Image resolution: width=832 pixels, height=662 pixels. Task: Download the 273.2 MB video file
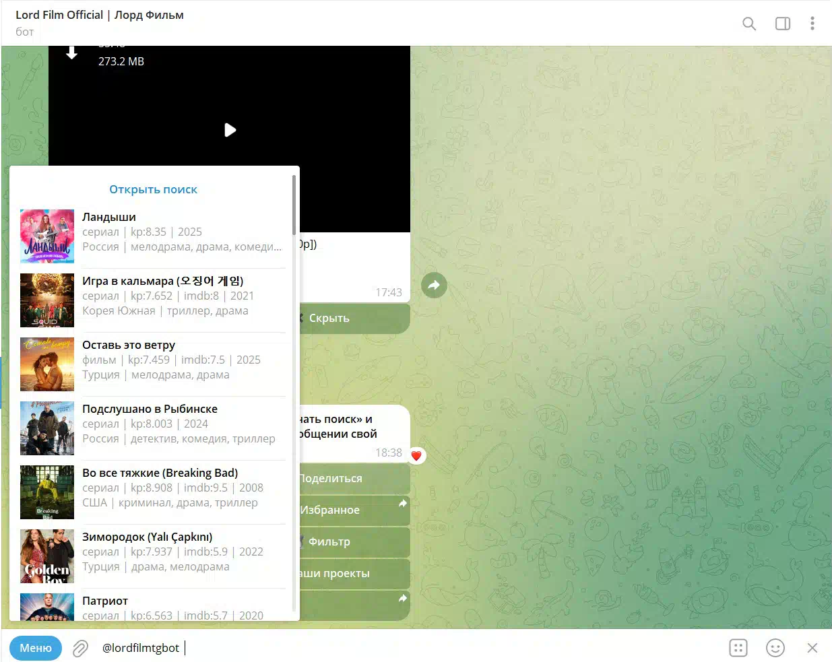click(x=71, y=53)
